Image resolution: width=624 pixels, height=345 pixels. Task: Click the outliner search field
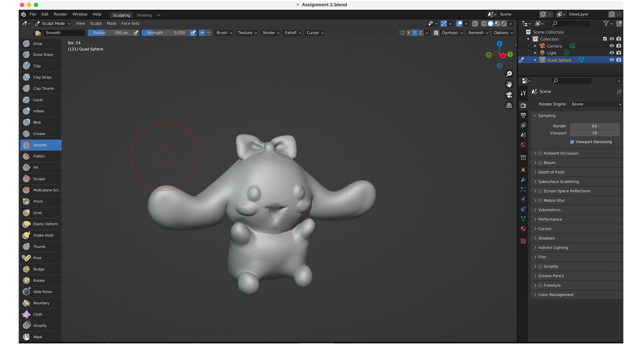click(x=571, y=23)
